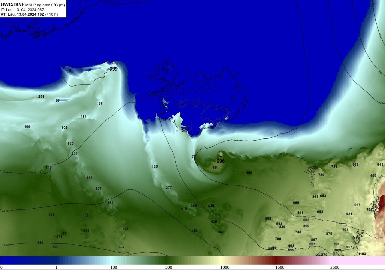The image size is (385, 270).
Task: Click the freezing level value 251
Action: 41,97
